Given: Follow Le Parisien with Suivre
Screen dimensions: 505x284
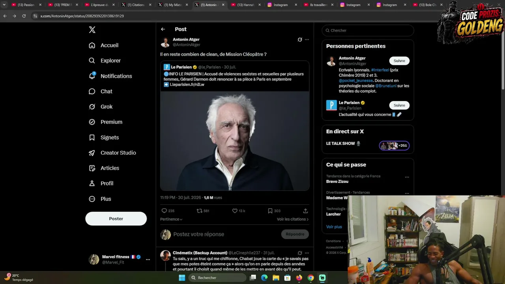Looking at the screenshot, I should (399, 105).
